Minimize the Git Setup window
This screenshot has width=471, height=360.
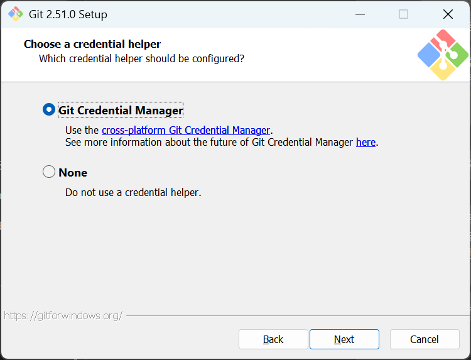click(360, 14)
